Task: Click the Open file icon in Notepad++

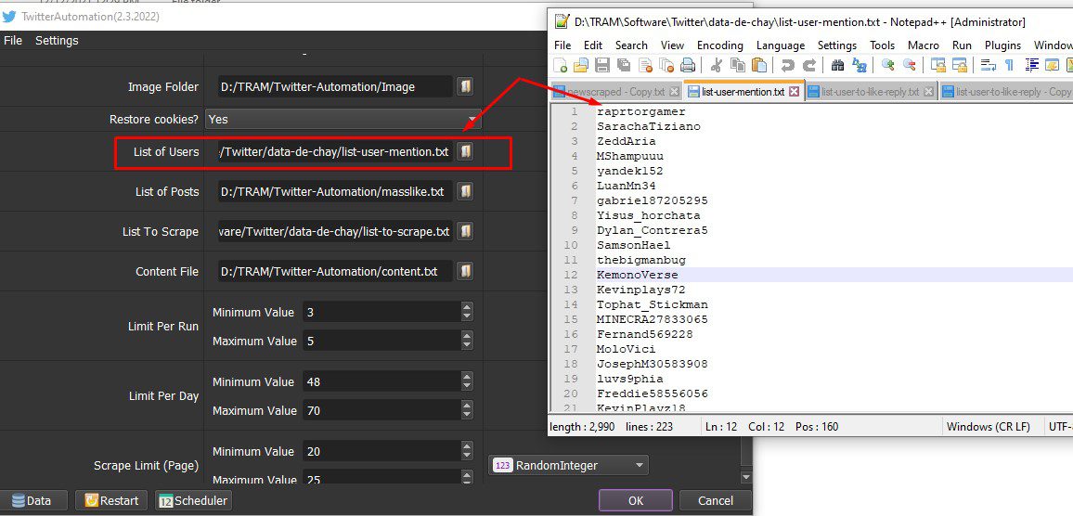Action: point(581,66)
